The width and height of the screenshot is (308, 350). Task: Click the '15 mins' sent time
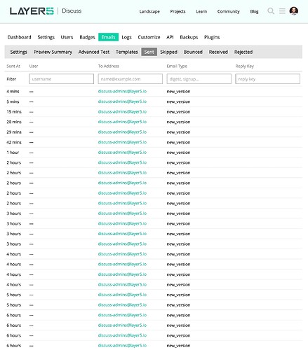click(x=14, y=111)
